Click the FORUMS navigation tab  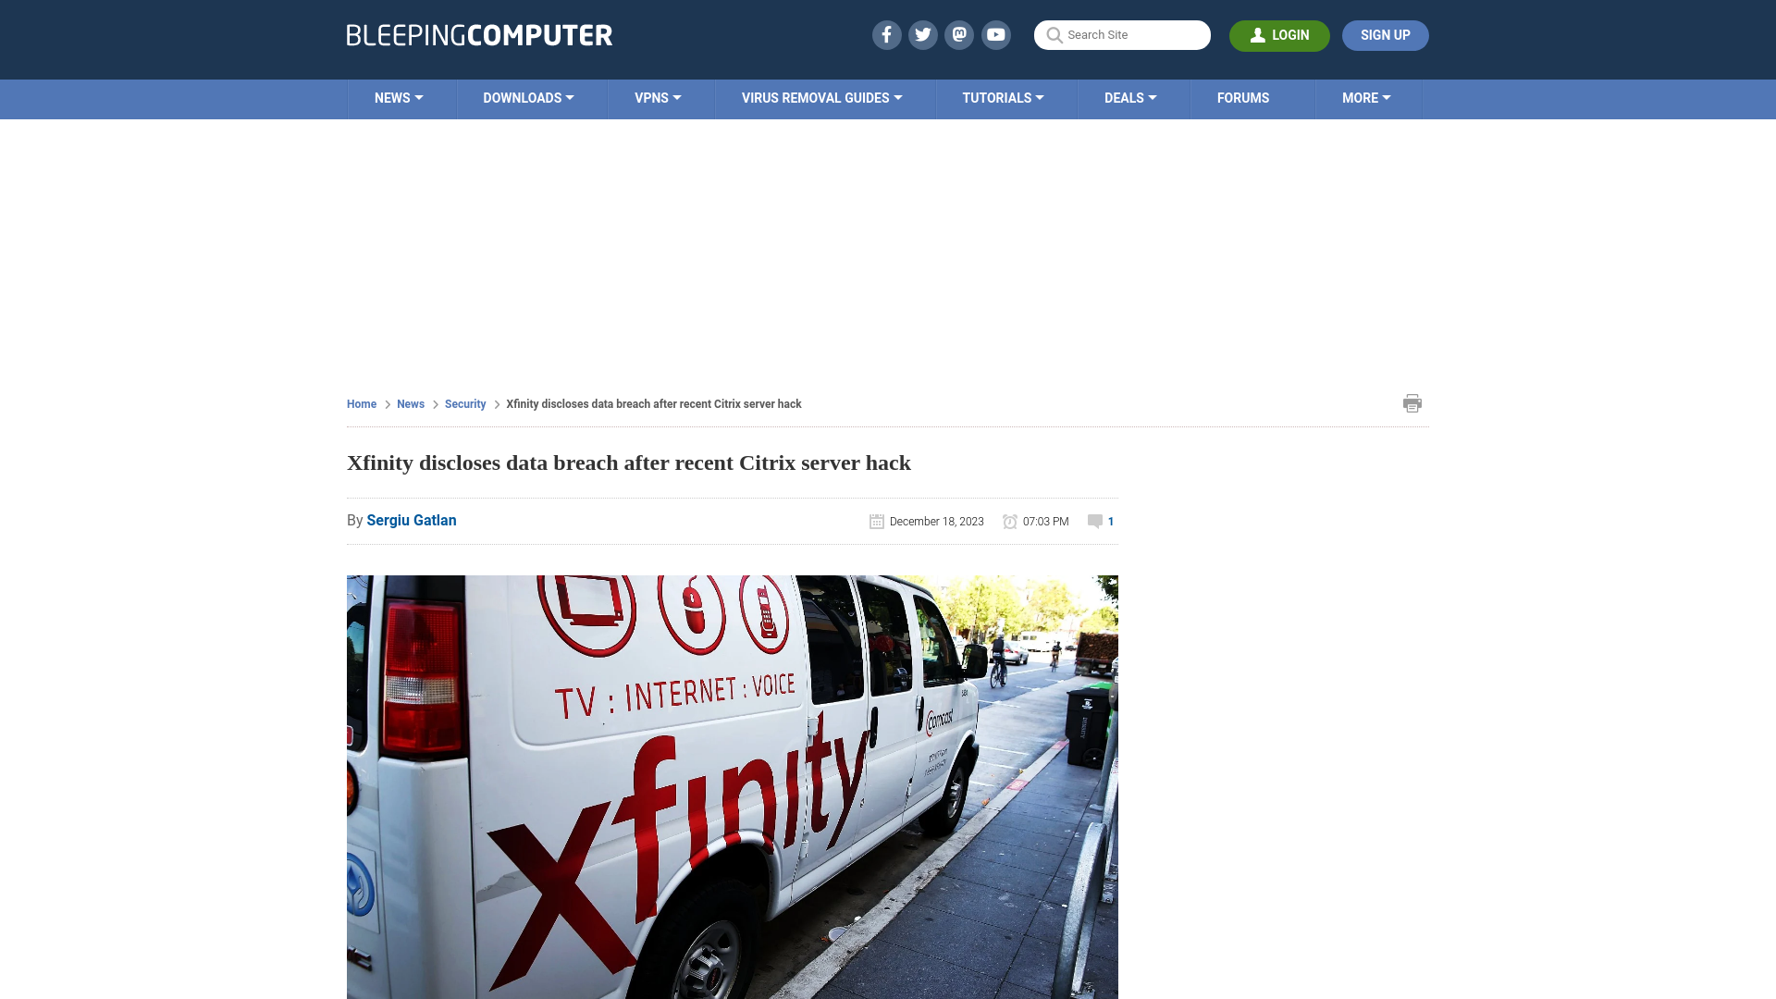1243,97
